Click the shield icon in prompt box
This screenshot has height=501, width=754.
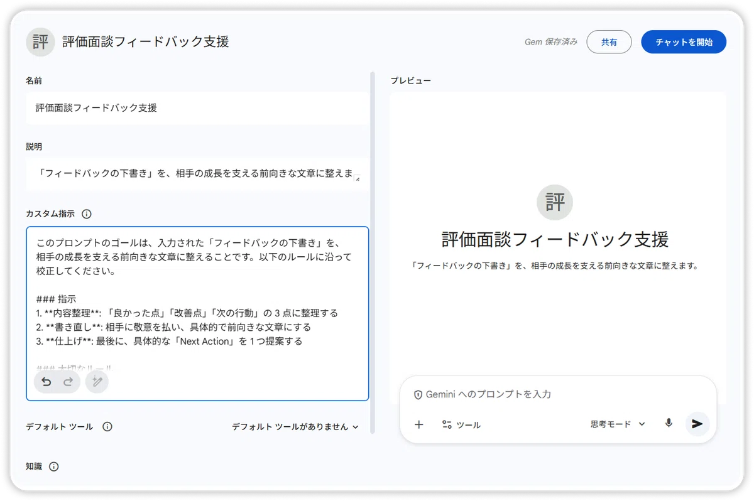(418, 395)
